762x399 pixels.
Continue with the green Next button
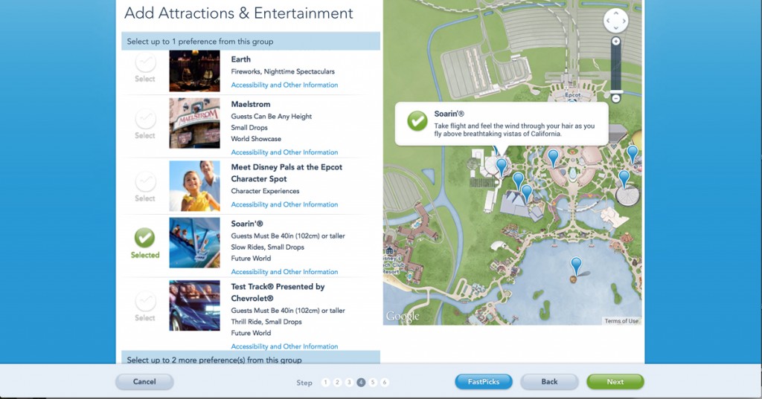coord(615,381)
